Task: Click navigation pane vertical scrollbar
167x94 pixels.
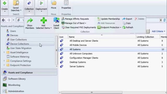Action: coord(57,50)
